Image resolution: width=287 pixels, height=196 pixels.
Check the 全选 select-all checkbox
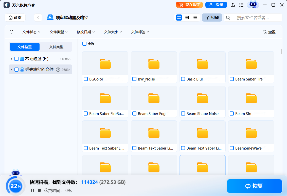pyautogui.click(x=84, y=44)
